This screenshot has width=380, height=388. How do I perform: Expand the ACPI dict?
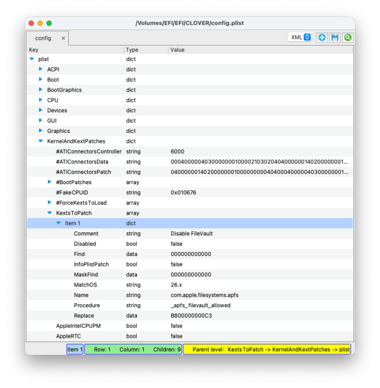40,69
